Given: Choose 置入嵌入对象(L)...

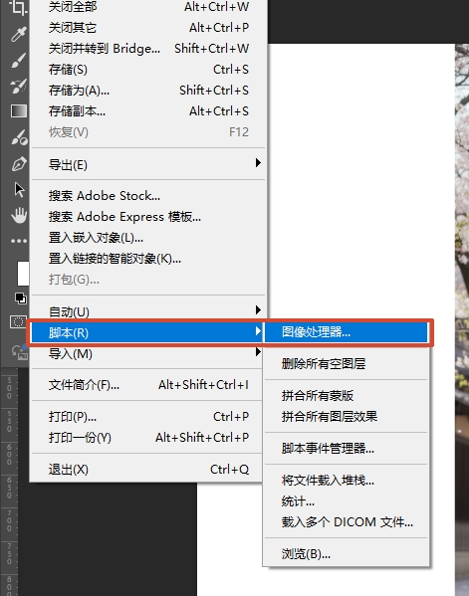Looking at the screenshot, I should (x=148, y=238).
